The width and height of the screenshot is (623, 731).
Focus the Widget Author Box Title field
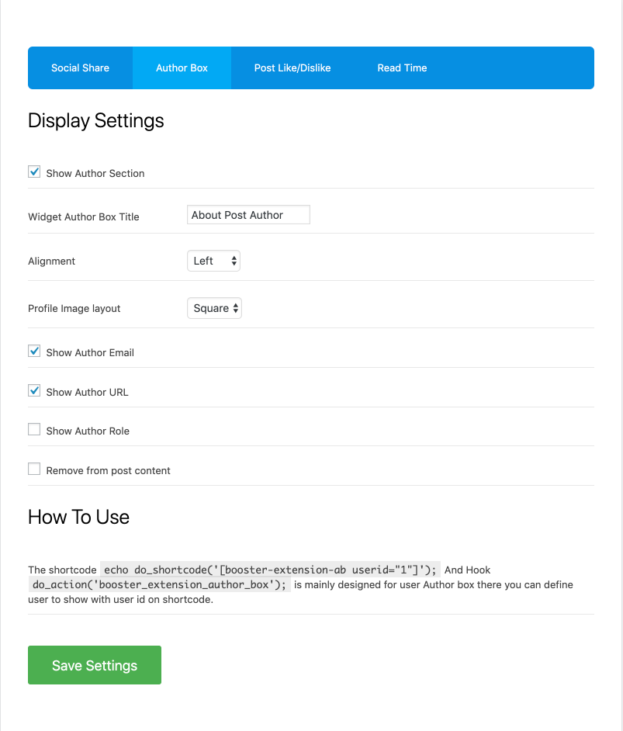248,215
